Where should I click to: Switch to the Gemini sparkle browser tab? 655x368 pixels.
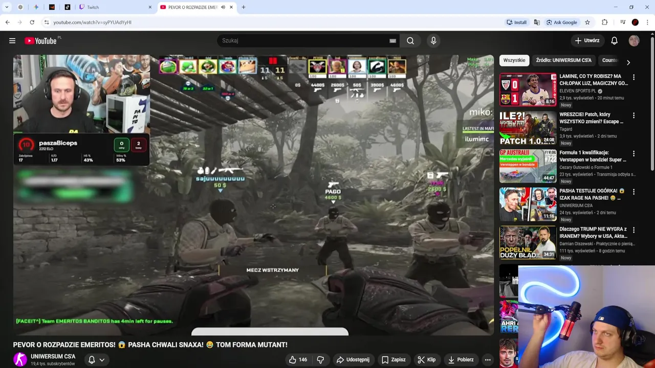coord(36,7)
